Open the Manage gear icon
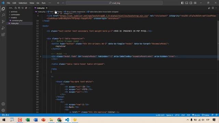The image size is (219, 123). [x=3, y=110]
